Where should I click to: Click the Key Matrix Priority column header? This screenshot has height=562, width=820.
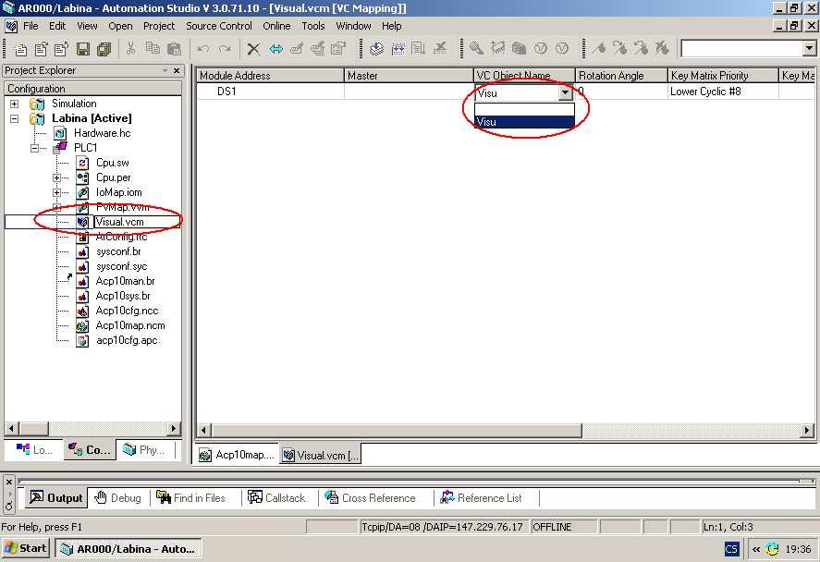[723, 75]
